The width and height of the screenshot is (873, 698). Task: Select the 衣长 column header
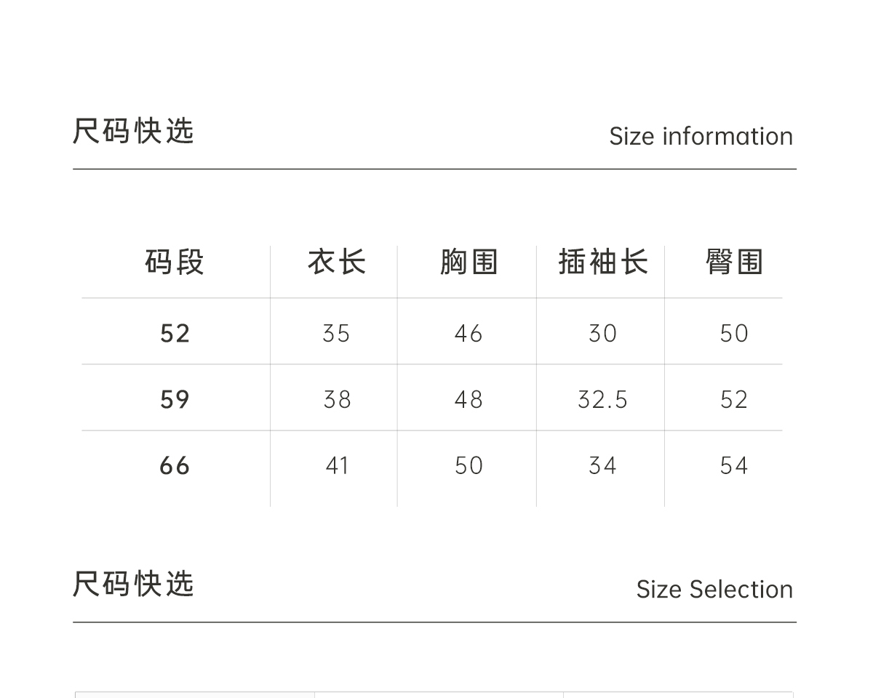pyautogui.click(x=336, y=262)
